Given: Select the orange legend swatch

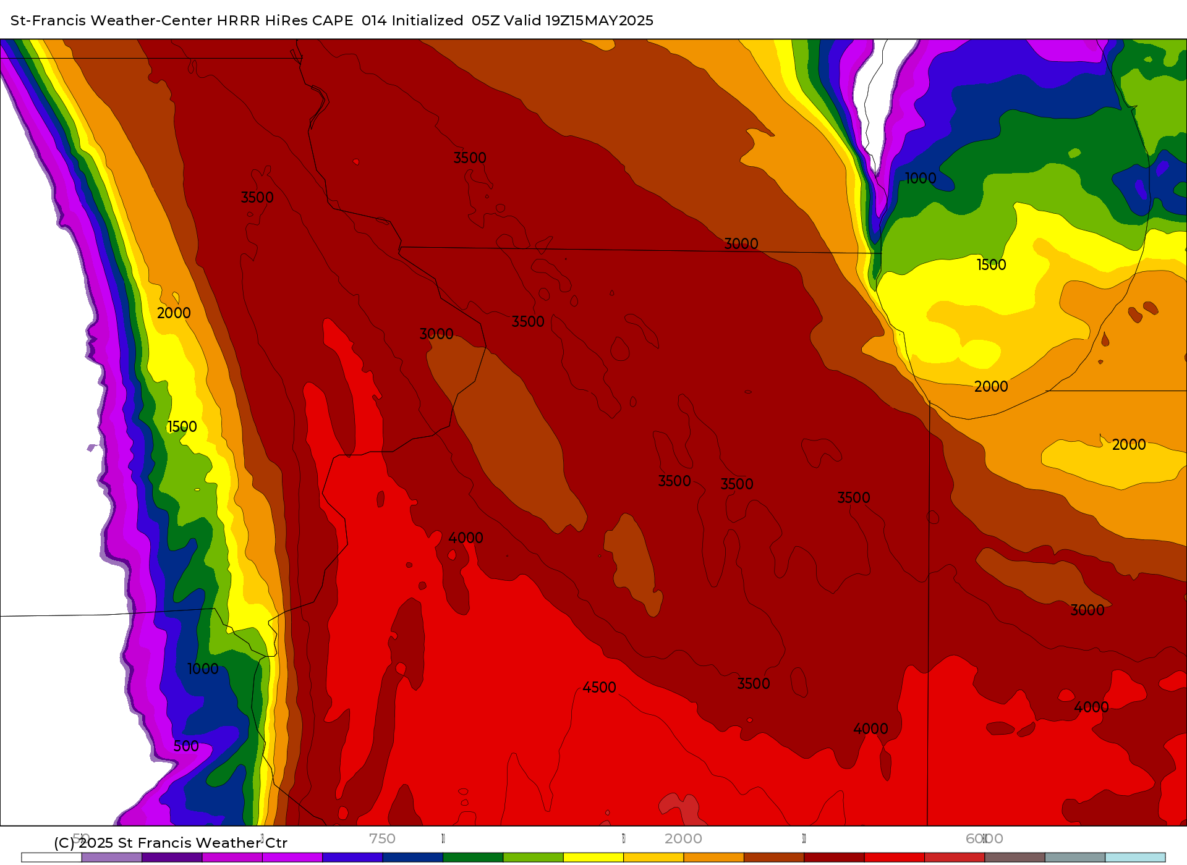Looking at the screenshot, I should pyautogui.click(x=713, y=858).
